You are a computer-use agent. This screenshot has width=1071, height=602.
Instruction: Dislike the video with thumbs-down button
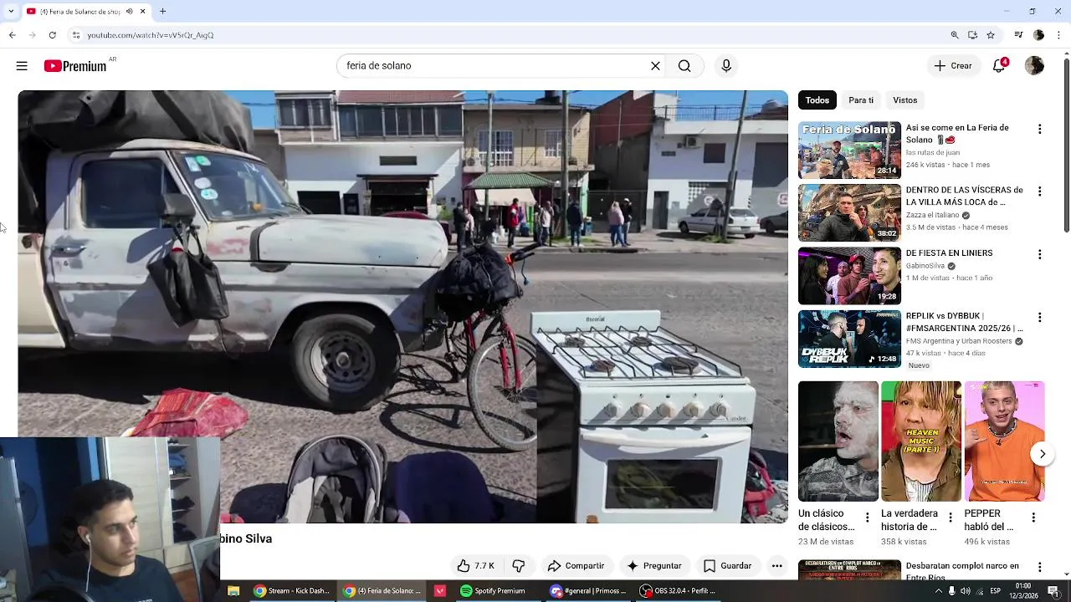tap(518, 566)
